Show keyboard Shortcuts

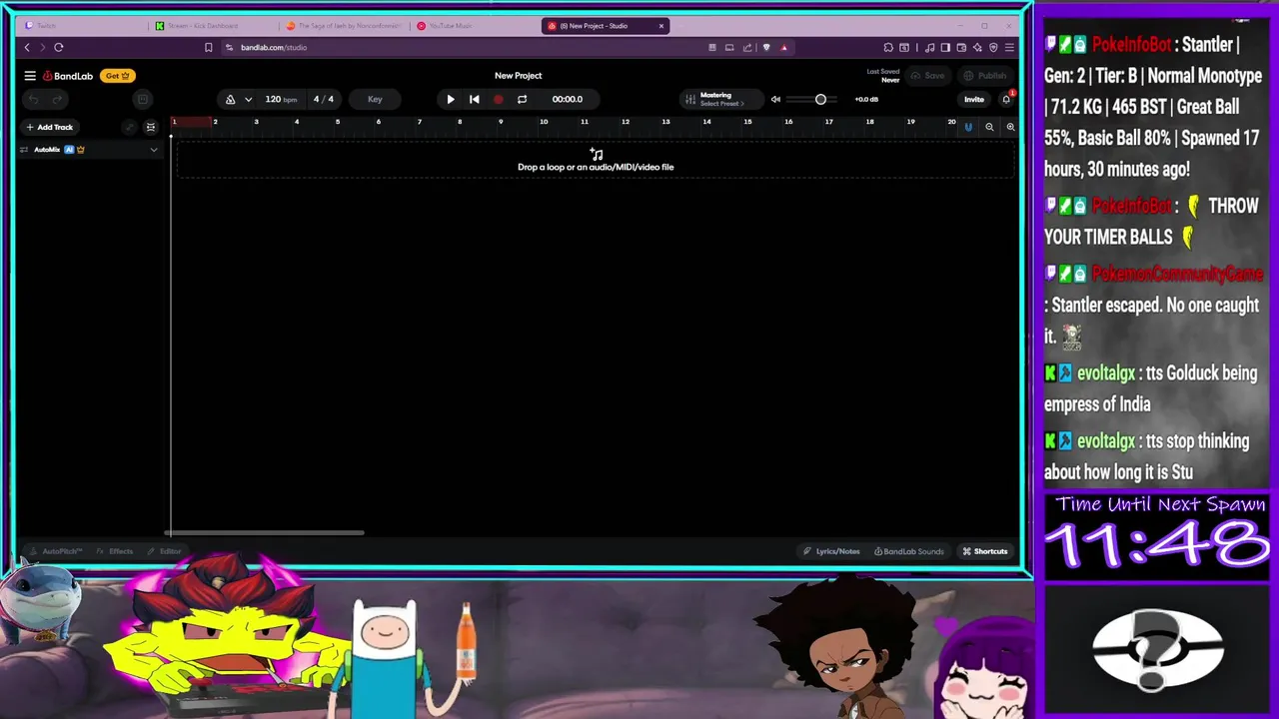(x=984, y=551)
